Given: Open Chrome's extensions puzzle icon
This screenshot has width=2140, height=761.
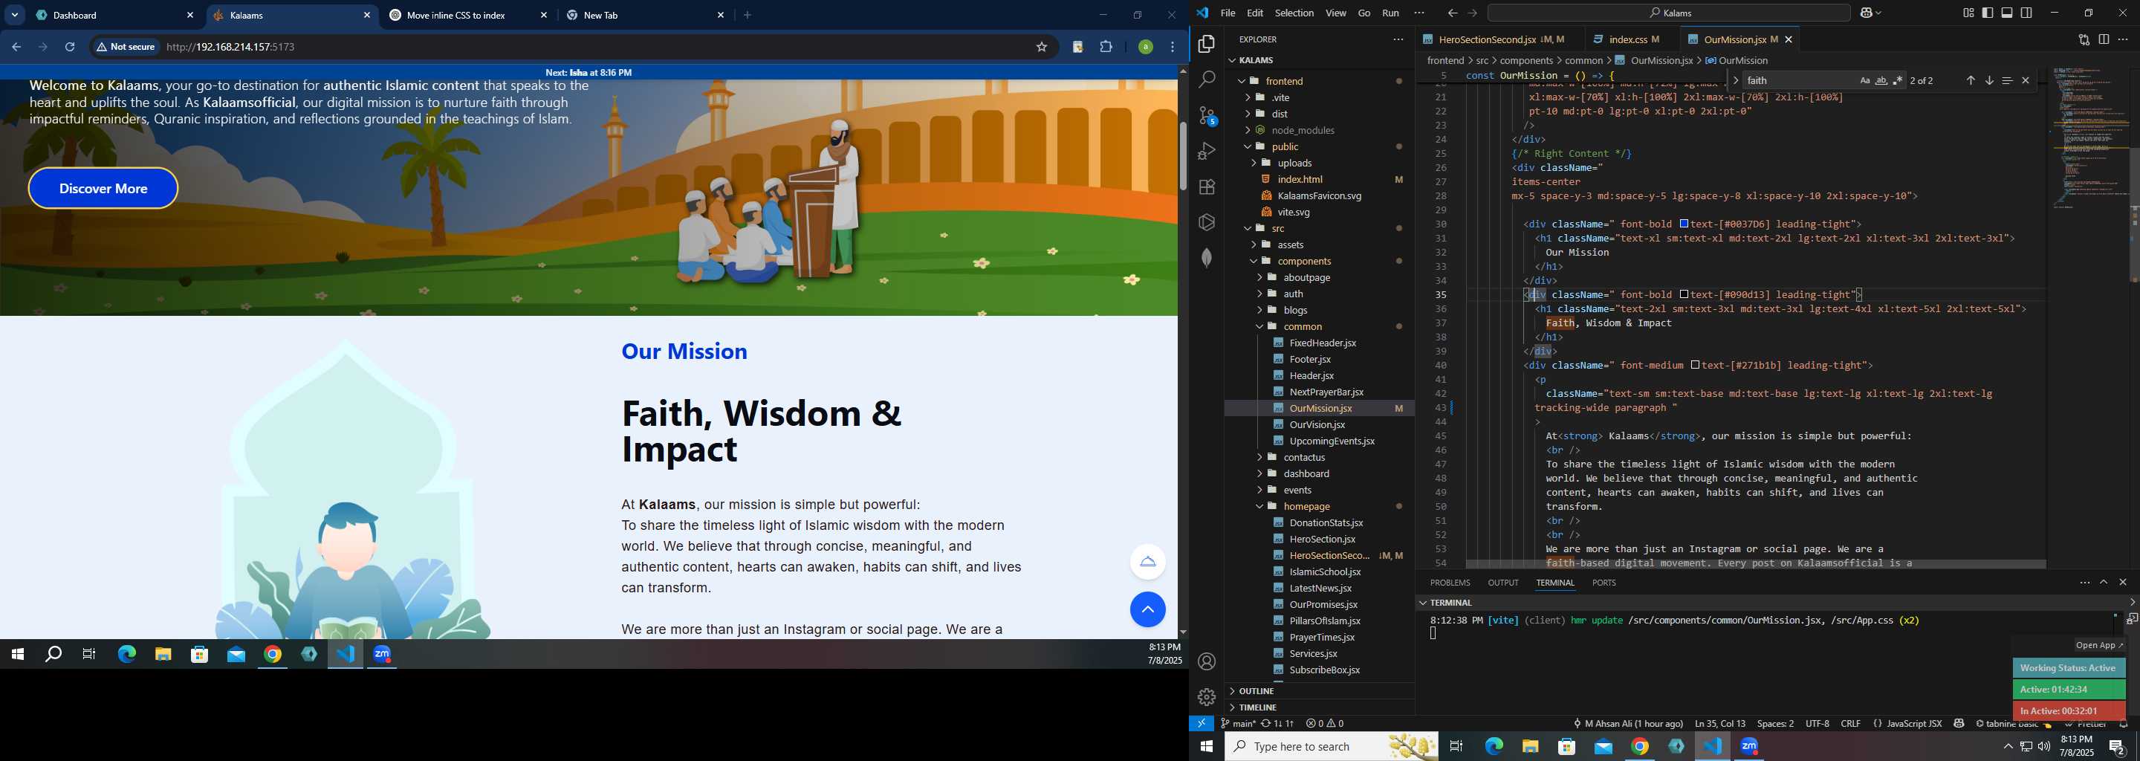Looking at the screenshot, I should pyautogui.click(x=1106, y=48).
